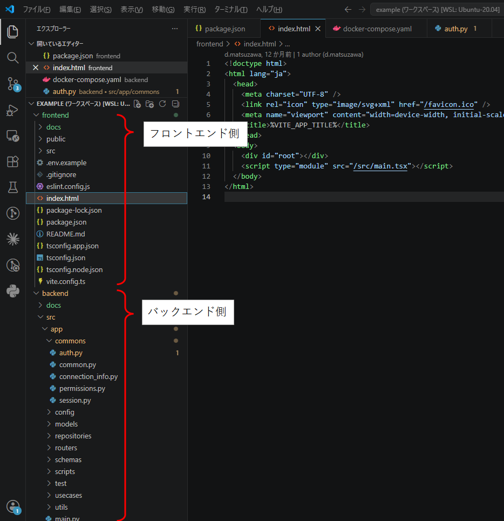
Task: Open the Accounts icon with badge
Action: pyautogui.click(x=13, y=507)
